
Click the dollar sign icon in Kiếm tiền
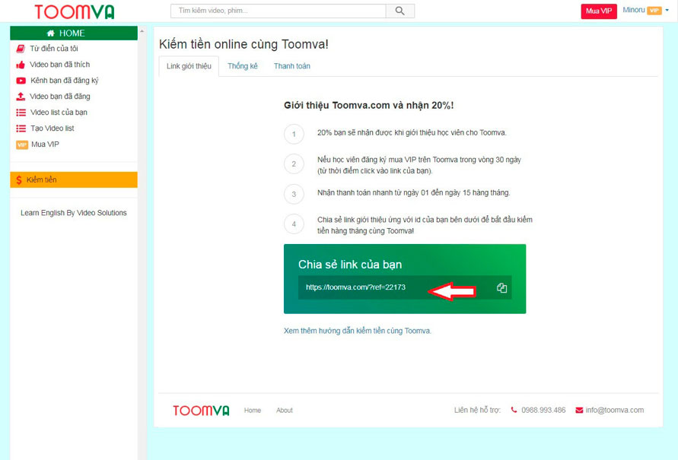click(x=19, y=180)
